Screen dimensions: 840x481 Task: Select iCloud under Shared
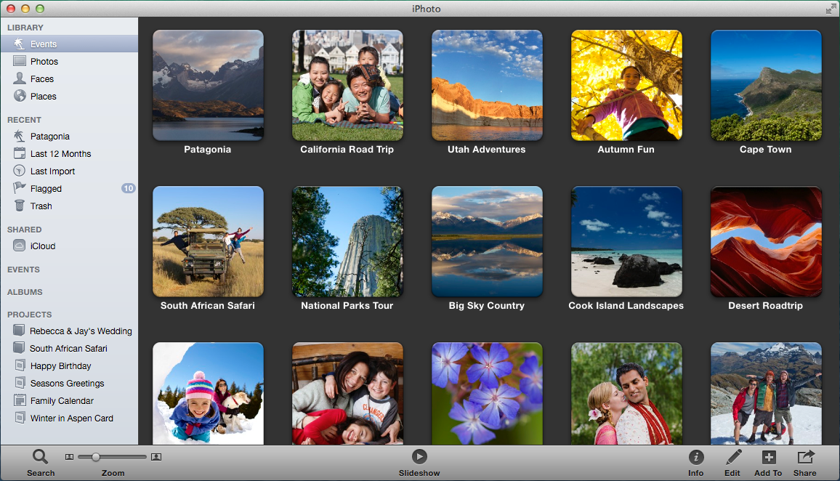coord(69,246)
